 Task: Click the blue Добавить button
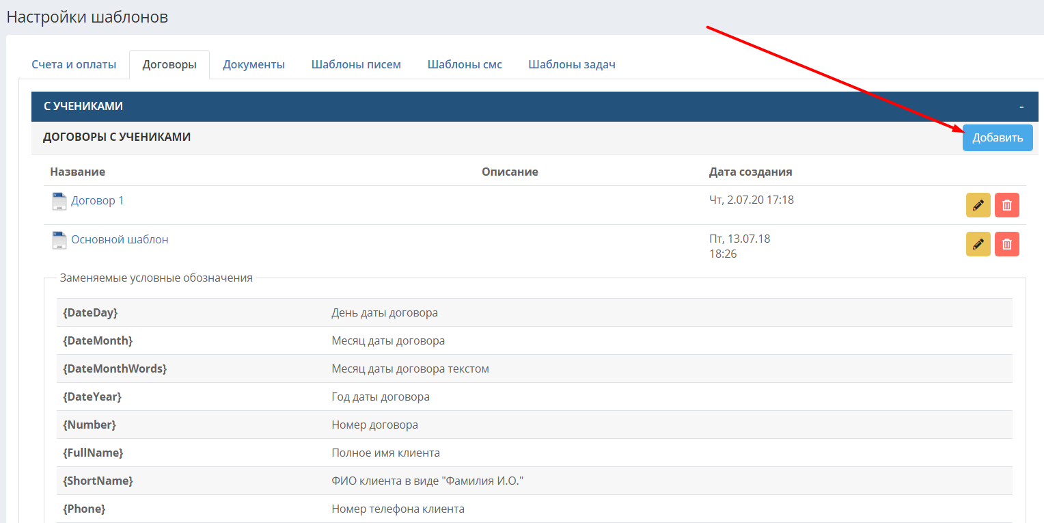[998, 137]
